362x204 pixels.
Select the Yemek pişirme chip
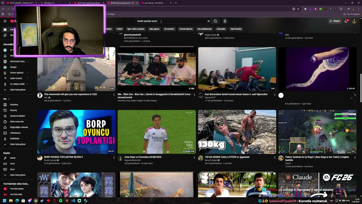coord(186,29)
